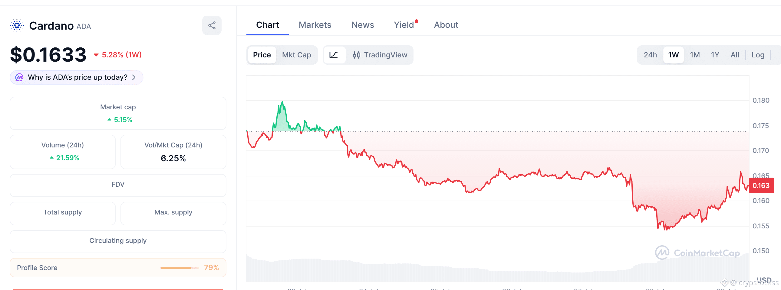
Task: Click the Cardano logo icon
Action: (17, 25)
